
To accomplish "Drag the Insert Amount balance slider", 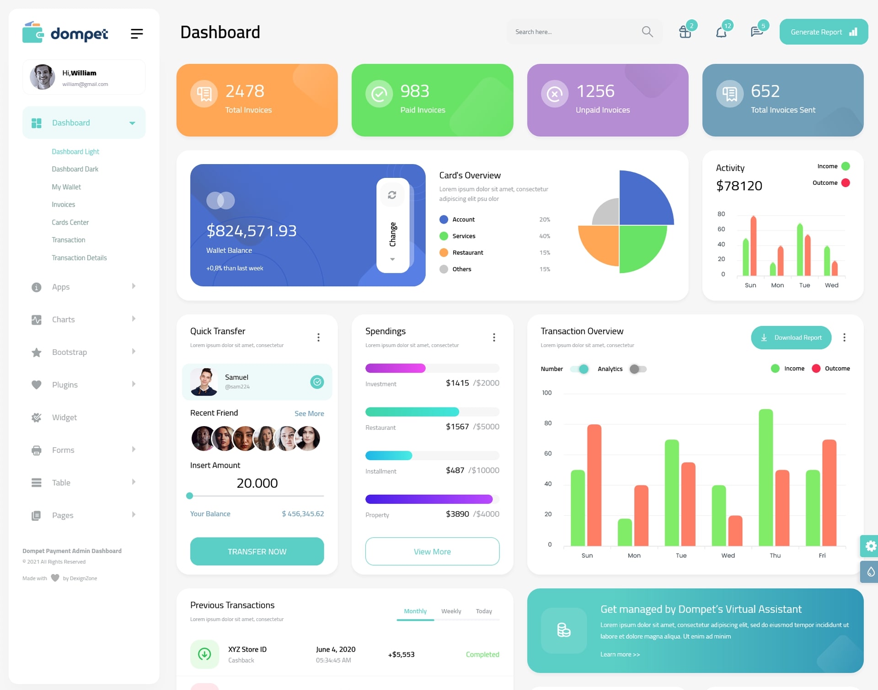I will [x=188, y=496].
